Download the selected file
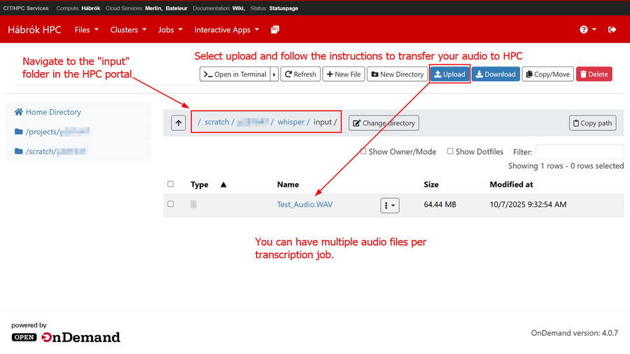The height and width of the screenshot is (354, 630). click(496, 74)
